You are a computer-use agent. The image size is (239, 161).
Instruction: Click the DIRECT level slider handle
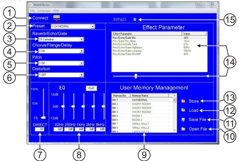coord(43,118)
